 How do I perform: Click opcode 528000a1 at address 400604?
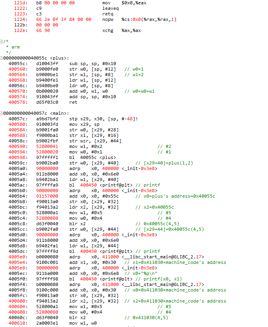click(x=47, y=307)
